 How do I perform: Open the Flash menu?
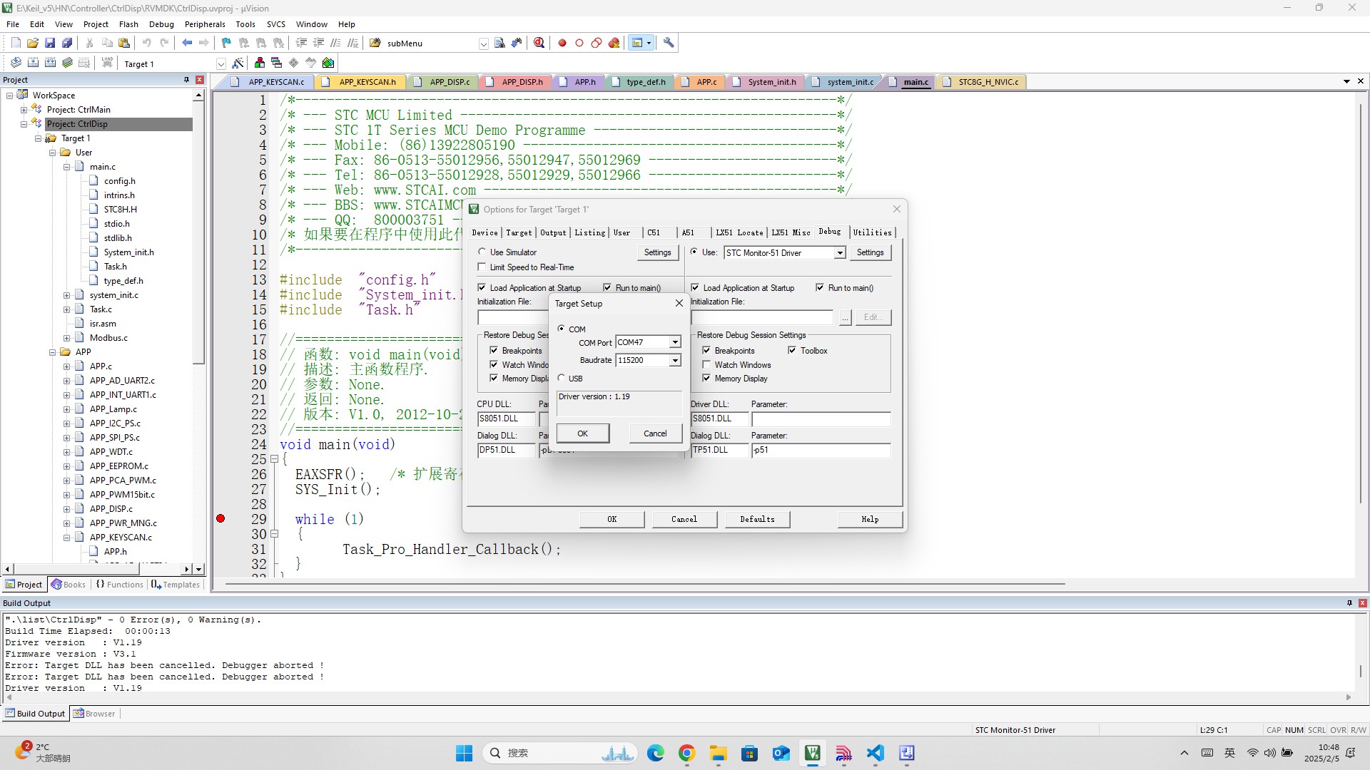click(x=128, y=24)
